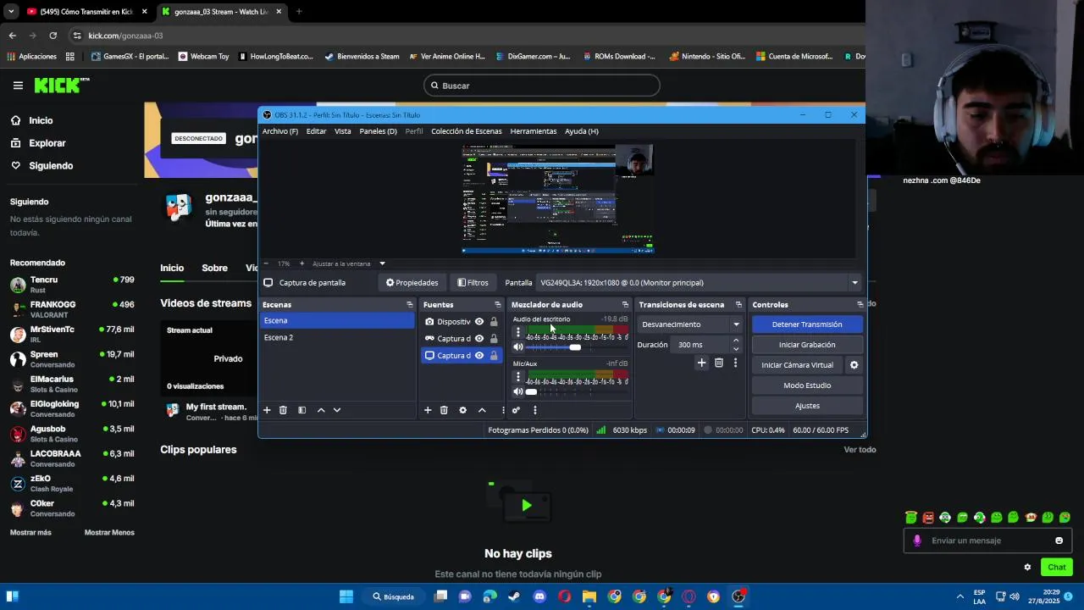1084x610 pixels.
Task: Delete the selected scene using the trash icon in Escenas
Action: pos(283,410)
